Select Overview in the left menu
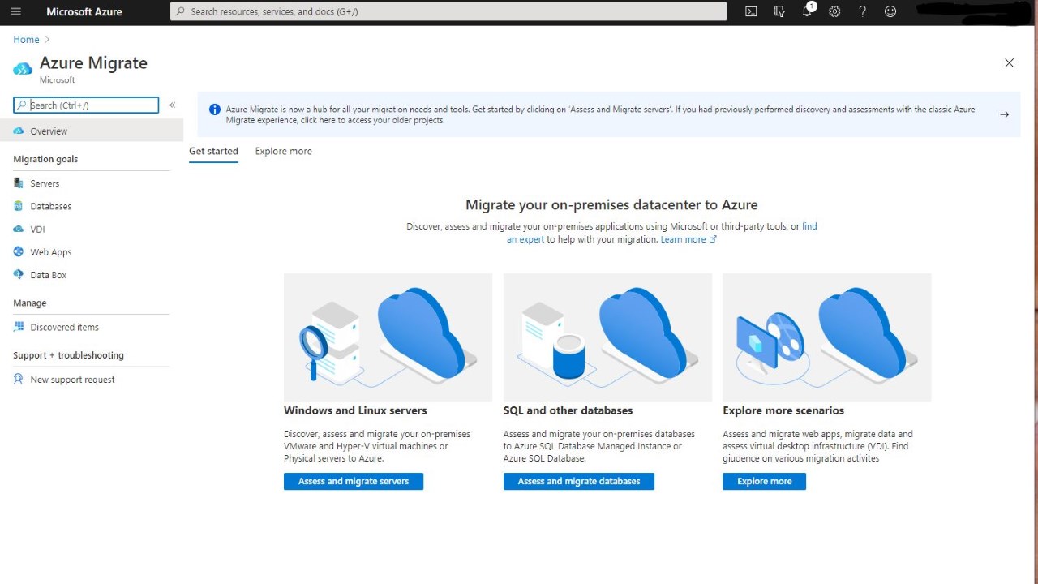 pyautogui.click(x=92, y=131)
